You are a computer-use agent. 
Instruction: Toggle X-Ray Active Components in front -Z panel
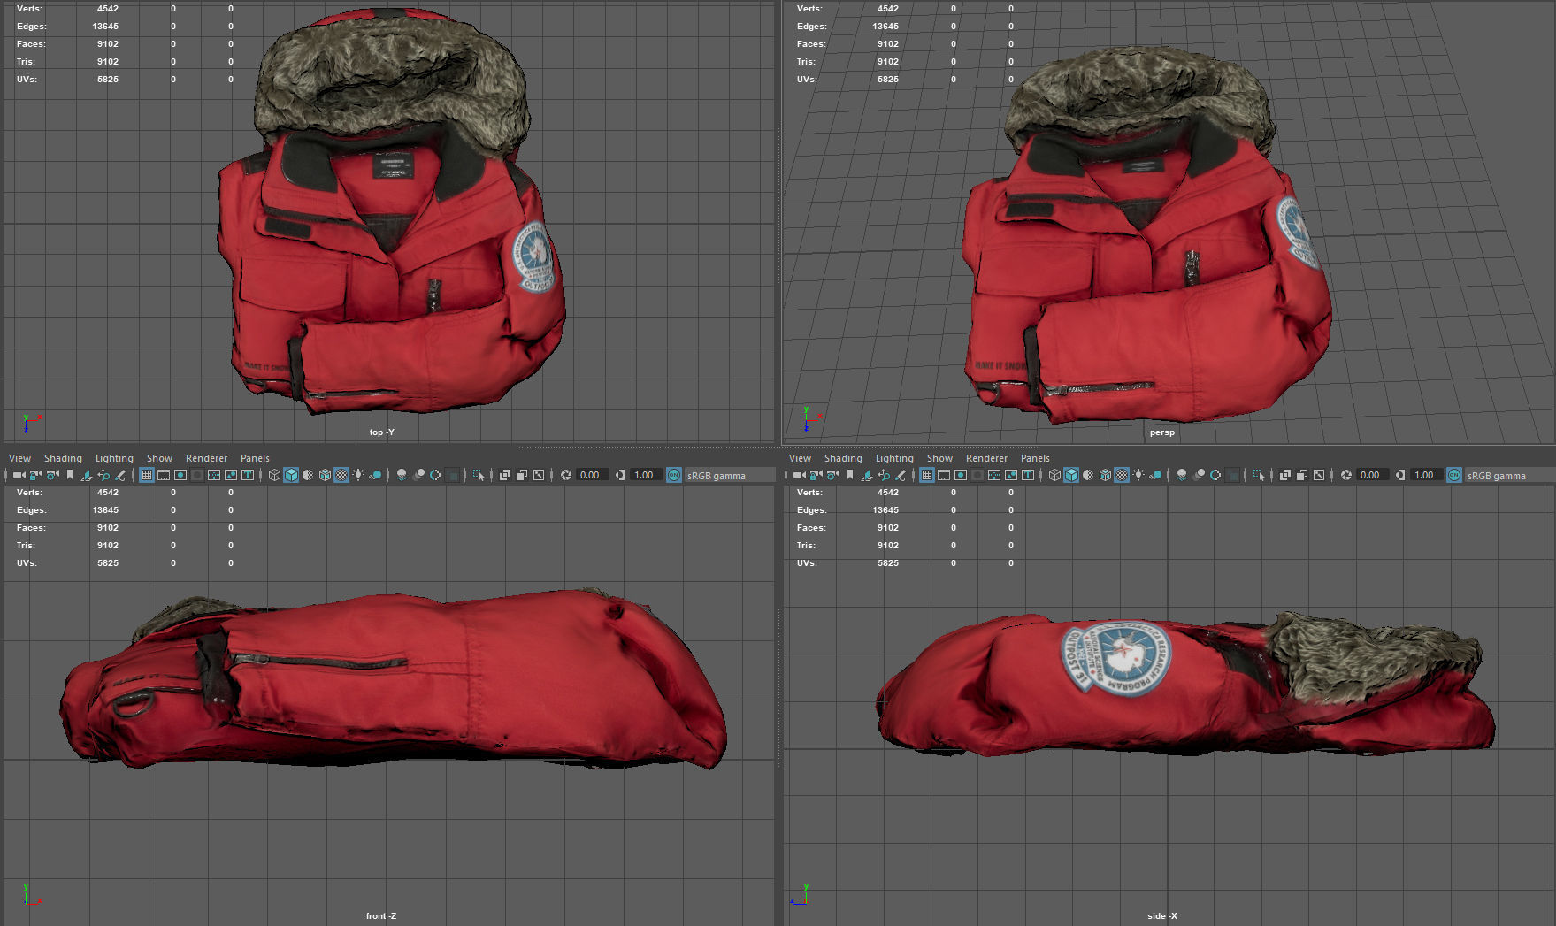coord(521,475)
